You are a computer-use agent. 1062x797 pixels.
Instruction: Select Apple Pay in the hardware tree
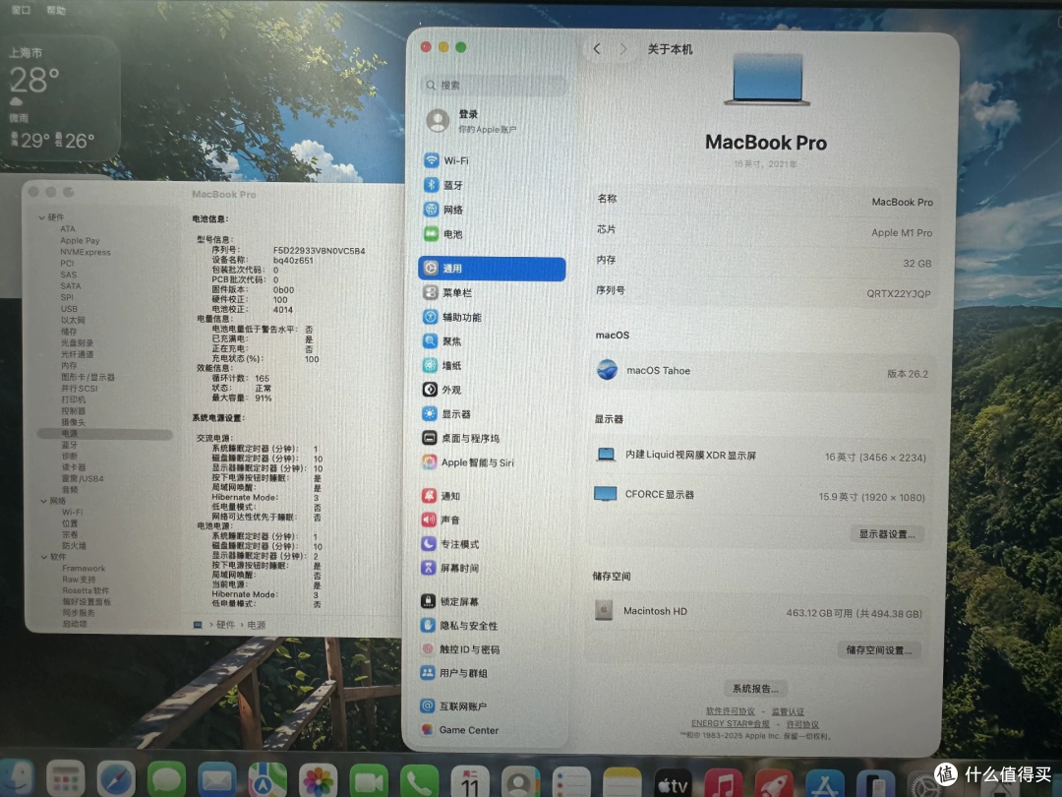(x=80, y=241)
